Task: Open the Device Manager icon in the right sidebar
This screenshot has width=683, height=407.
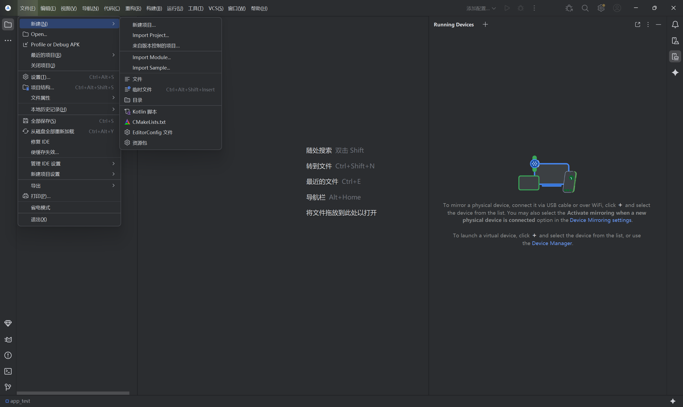Action: 675,40
